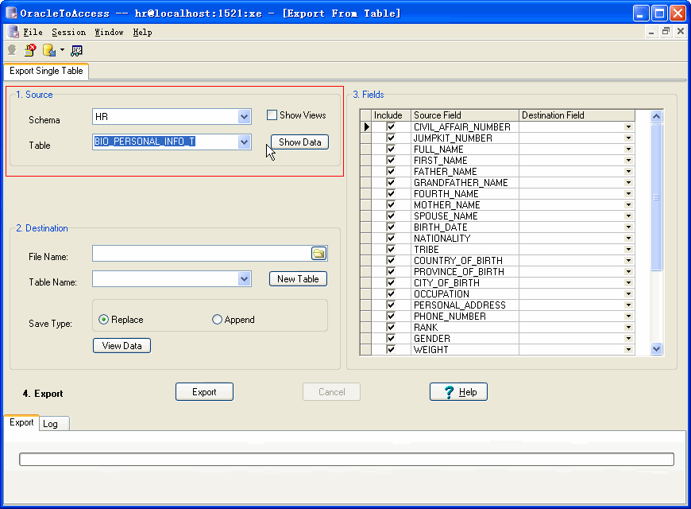This screenshot has width=691, height=509.
Task: Open the Window menu
Action: click(109, 33)
